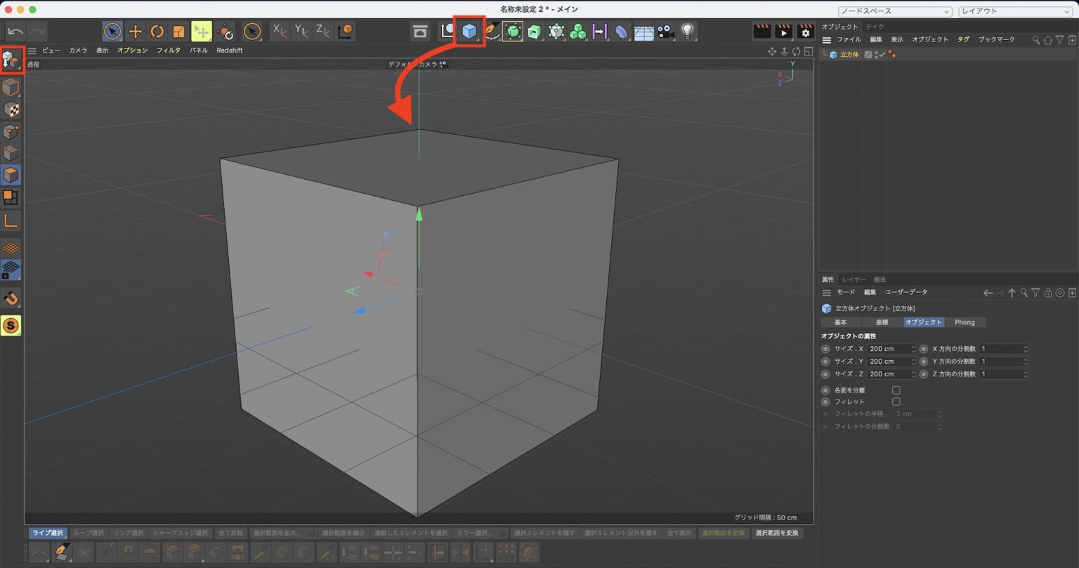
Task: Open the render settings gear icon
Action: pos(805,31)
